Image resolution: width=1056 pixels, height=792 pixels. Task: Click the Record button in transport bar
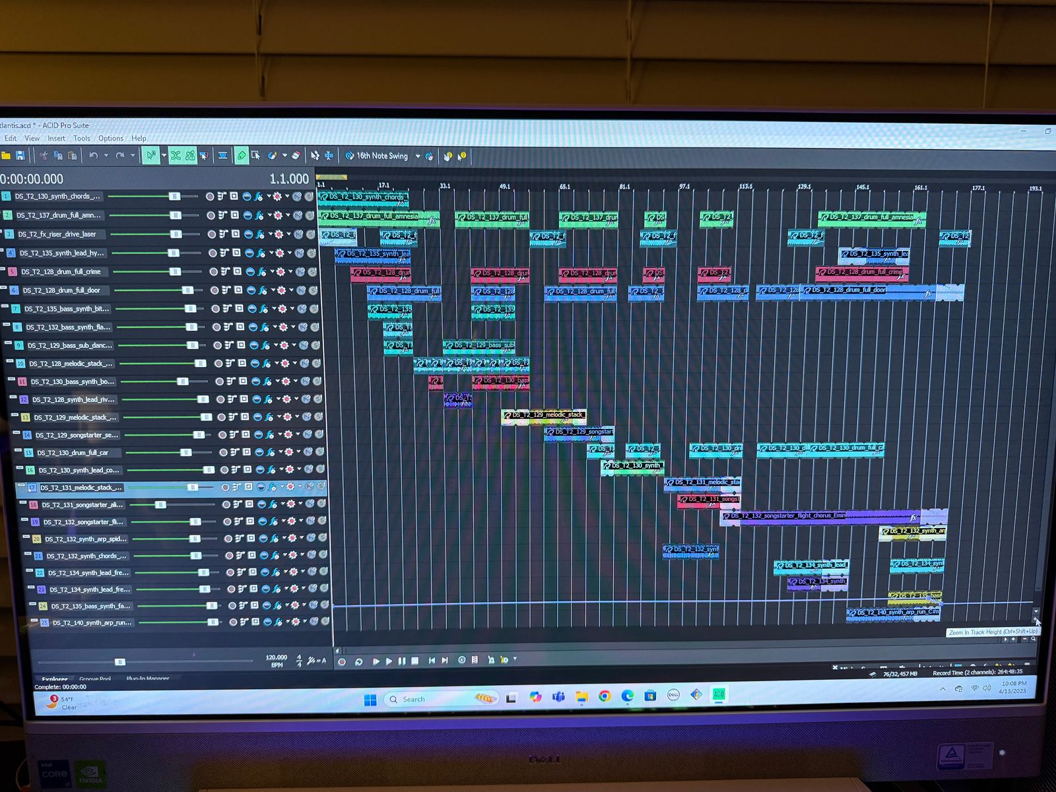click(x=342, y=661)
